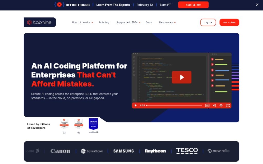Seek along the video progress bar
Viewport: 263px width, 164px height.
[175, 105]
